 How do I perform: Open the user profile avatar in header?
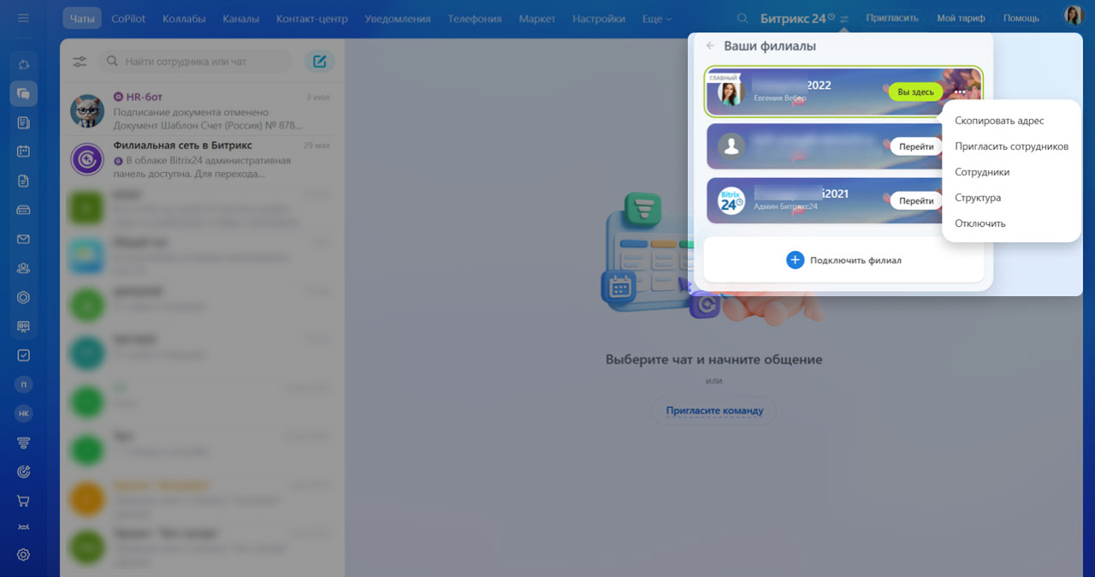tap(1074, 15)
